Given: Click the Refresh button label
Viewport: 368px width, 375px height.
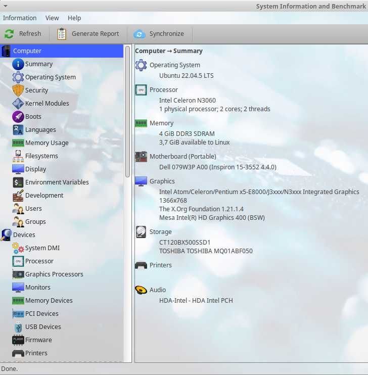Looking at the screenshot, I should coord(30,34).
